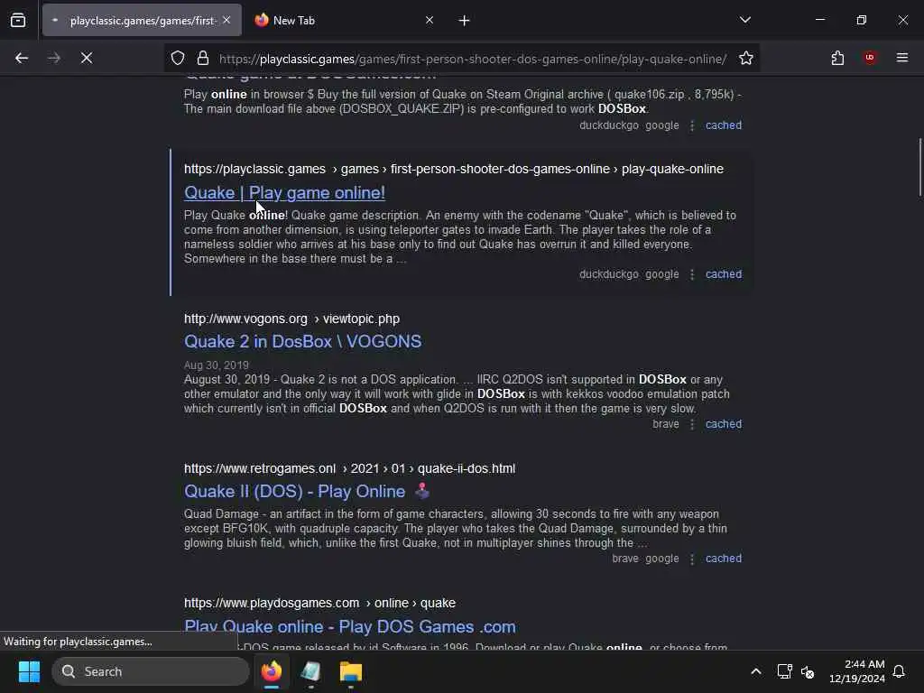Viewport: 924px width, 693px height.
Task: Open 'Quake 2 in DosBox \ VOGONS' result
Action: pos(303,341)
